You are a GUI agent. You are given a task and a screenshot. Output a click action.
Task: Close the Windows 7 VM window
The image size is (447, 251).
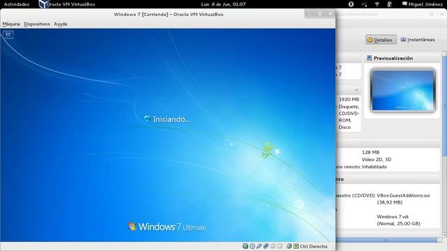(330, 14)
